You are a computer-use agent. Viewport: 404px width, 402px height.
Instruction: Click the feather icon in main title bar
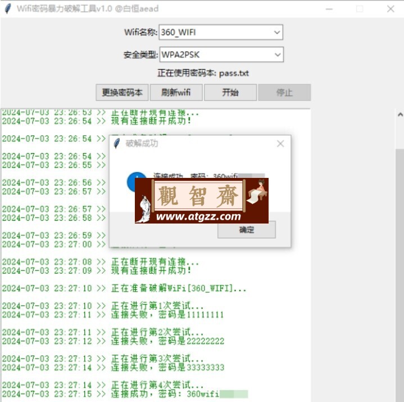coord(8,8)
